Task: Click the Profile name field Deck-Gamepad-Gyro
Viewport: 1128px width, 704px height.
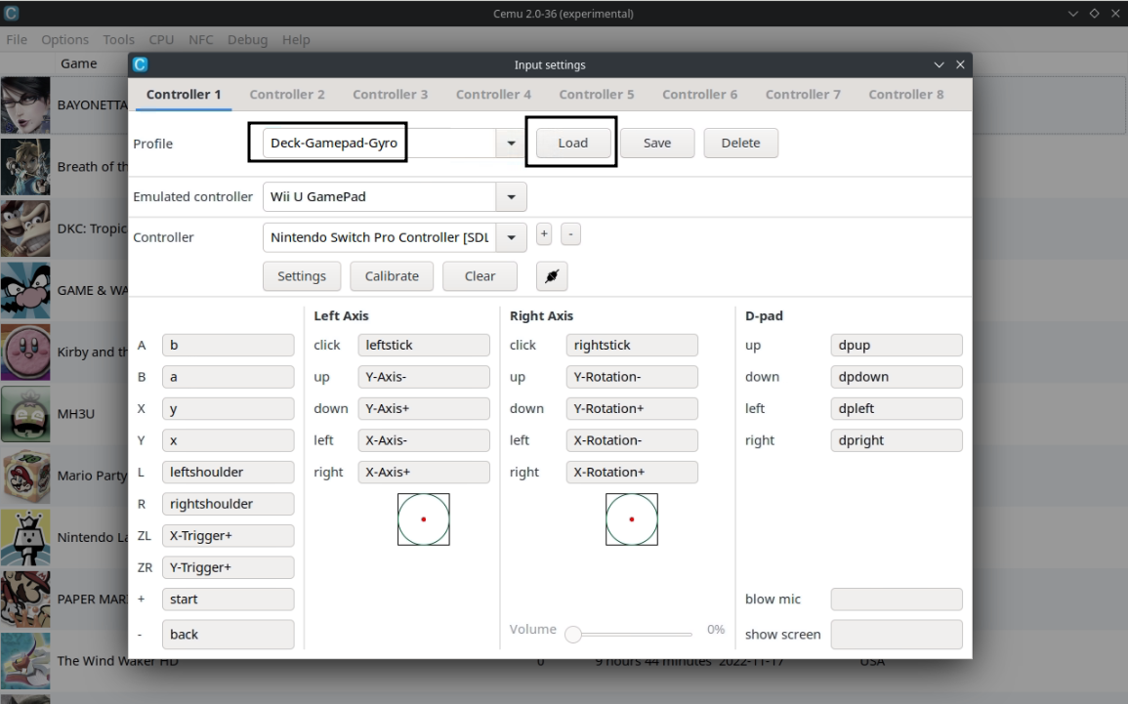Action: [x=380, y=144]
